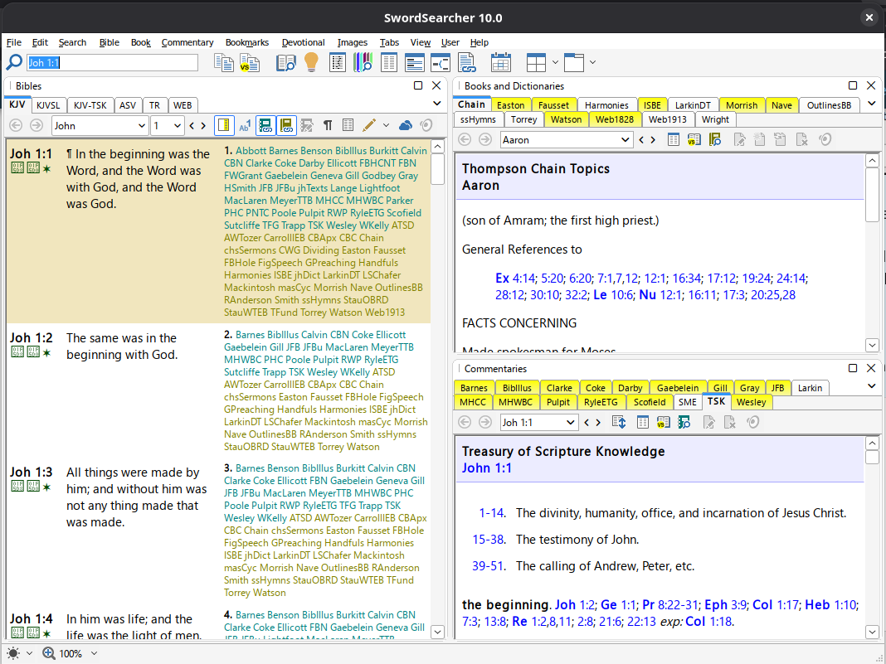Click the greyed edit-links icon in Bibles toolbar
The height and width of the screenshot is (664, 886).
(x=307, y=125)
